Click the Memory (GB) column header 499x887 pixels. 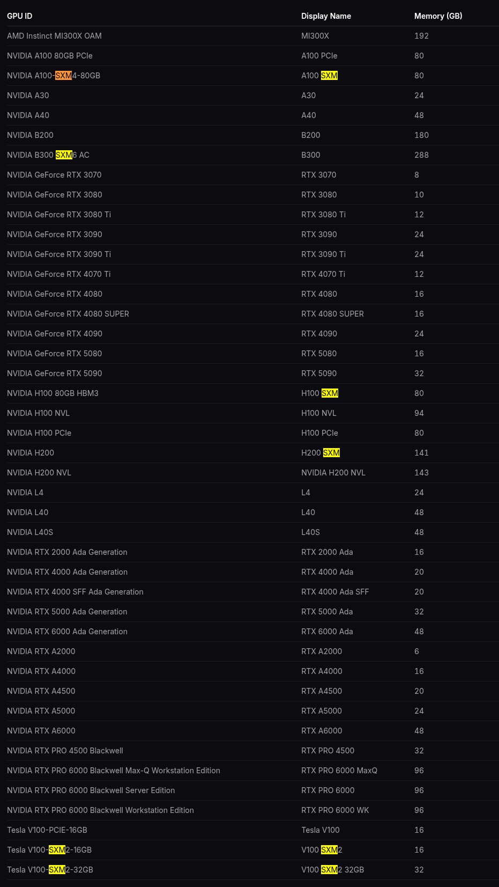438,16
